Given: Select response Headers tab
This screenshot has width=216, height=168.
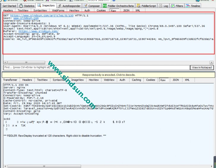Looking at the screenshot, I should pyautogui.click(x=27, y=80).
